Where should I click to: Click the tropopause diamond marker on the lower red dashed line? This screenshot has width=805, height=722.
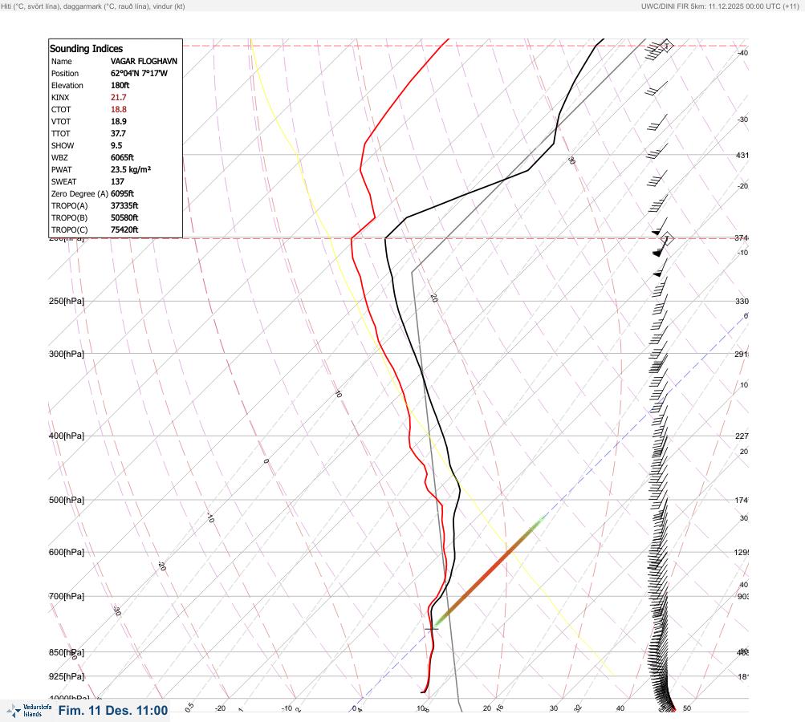(666, 238)
